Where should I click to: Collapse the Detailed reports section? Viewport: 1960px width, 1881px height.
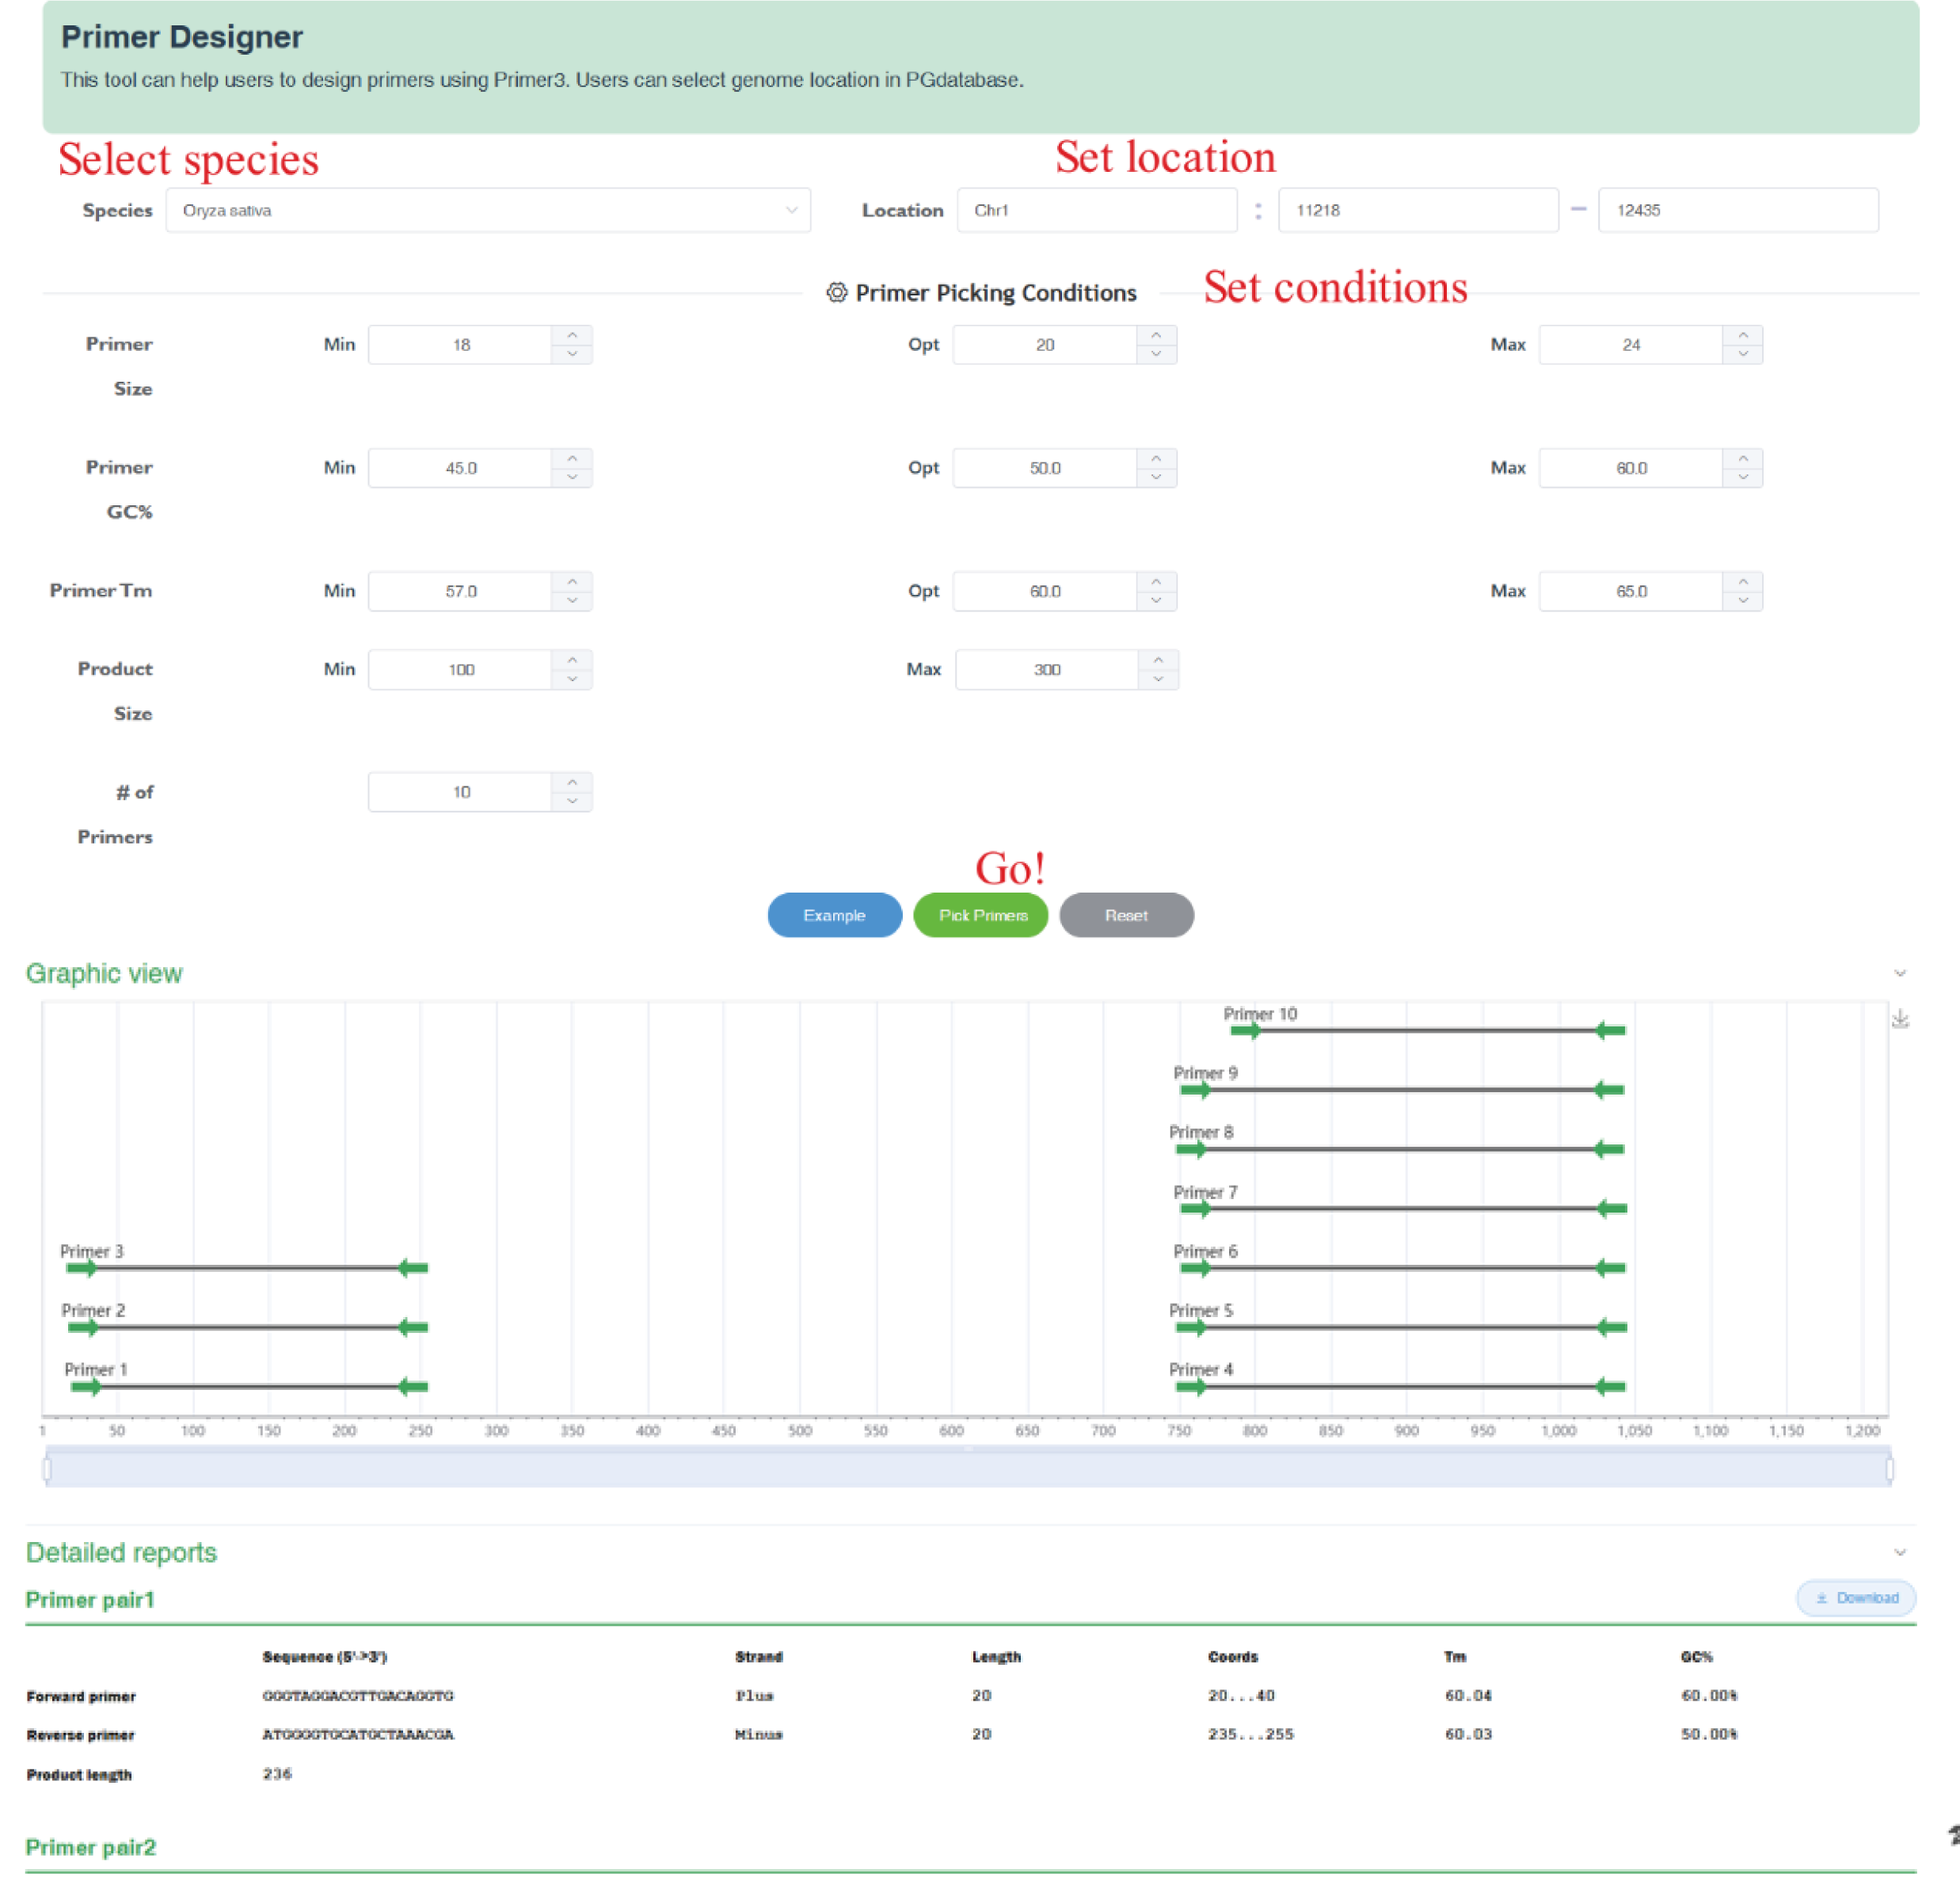(x=1899, y=1552)
